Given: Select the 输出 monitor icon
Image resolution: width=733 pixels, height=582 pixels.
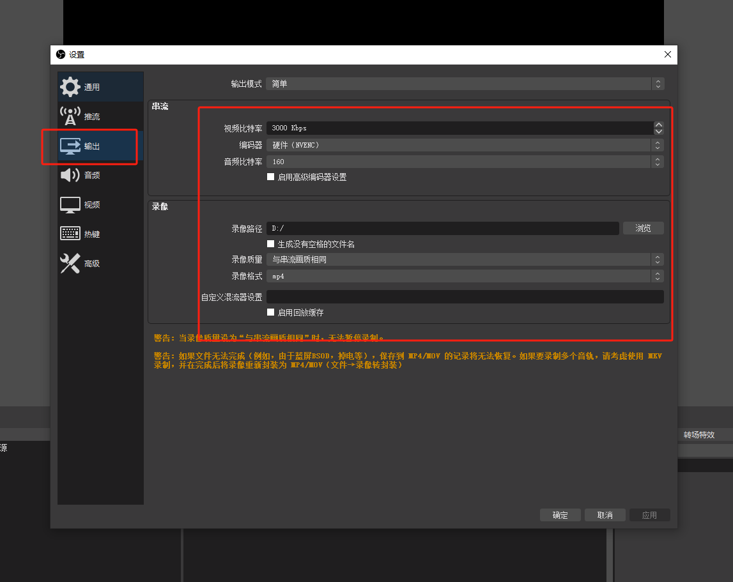Looking at the screenshot, I should [x=70, y=146].
